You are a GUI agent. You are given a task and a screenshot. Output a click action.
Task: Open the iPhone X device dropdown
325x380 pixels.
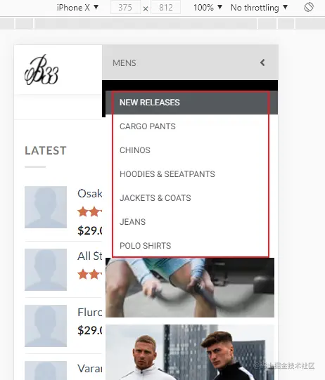(77, 8)
